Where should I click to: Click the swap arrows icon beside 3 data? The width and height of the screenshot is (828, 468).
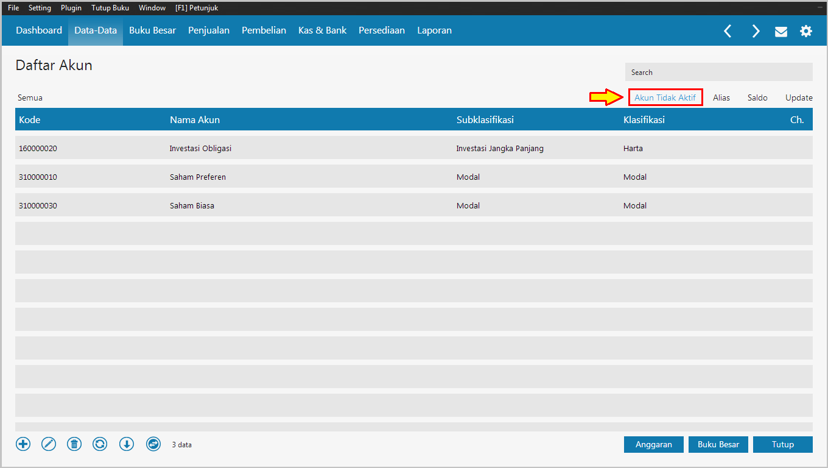pos(153,444)
